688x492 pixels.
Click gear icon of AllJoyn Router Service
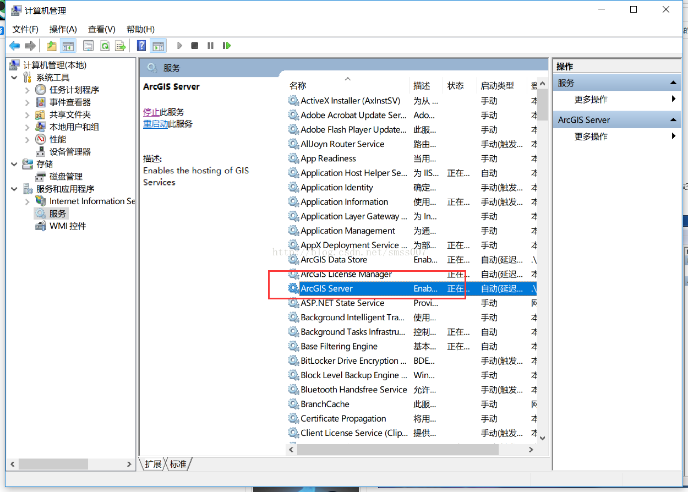point(293,144)
